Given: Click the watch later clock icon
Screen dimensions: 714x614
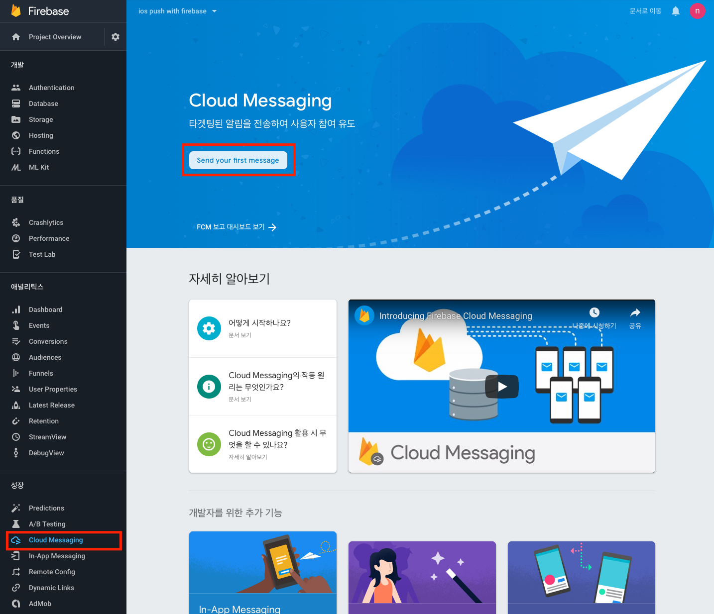Looking at the screenshot, I should tap(595, 312).
